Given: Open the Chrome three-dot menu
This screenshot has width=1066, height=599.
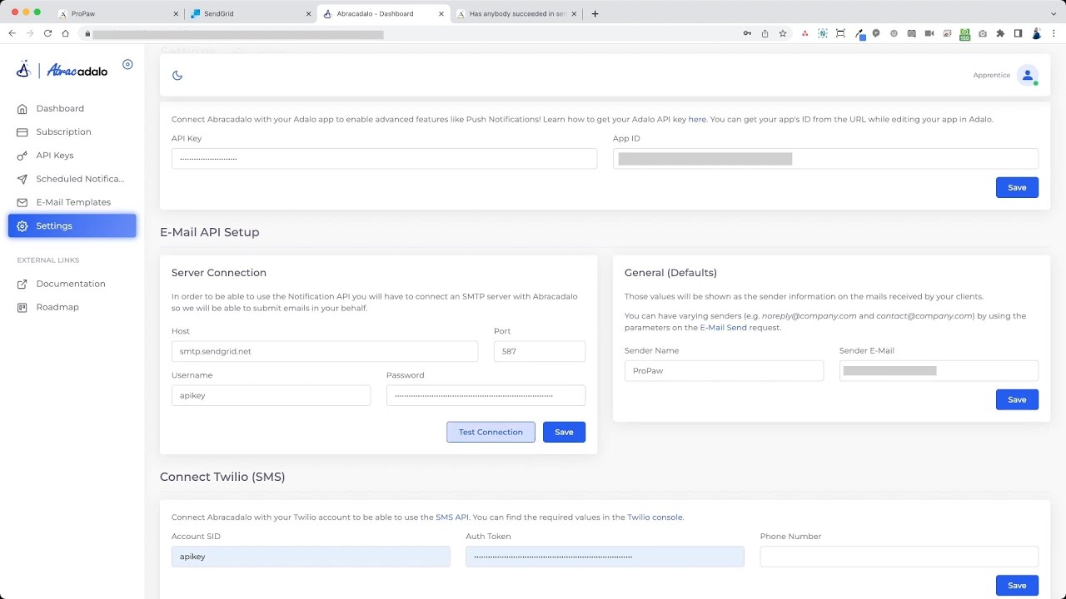Looking at the screenshot, I should [x=1054, y=33].
